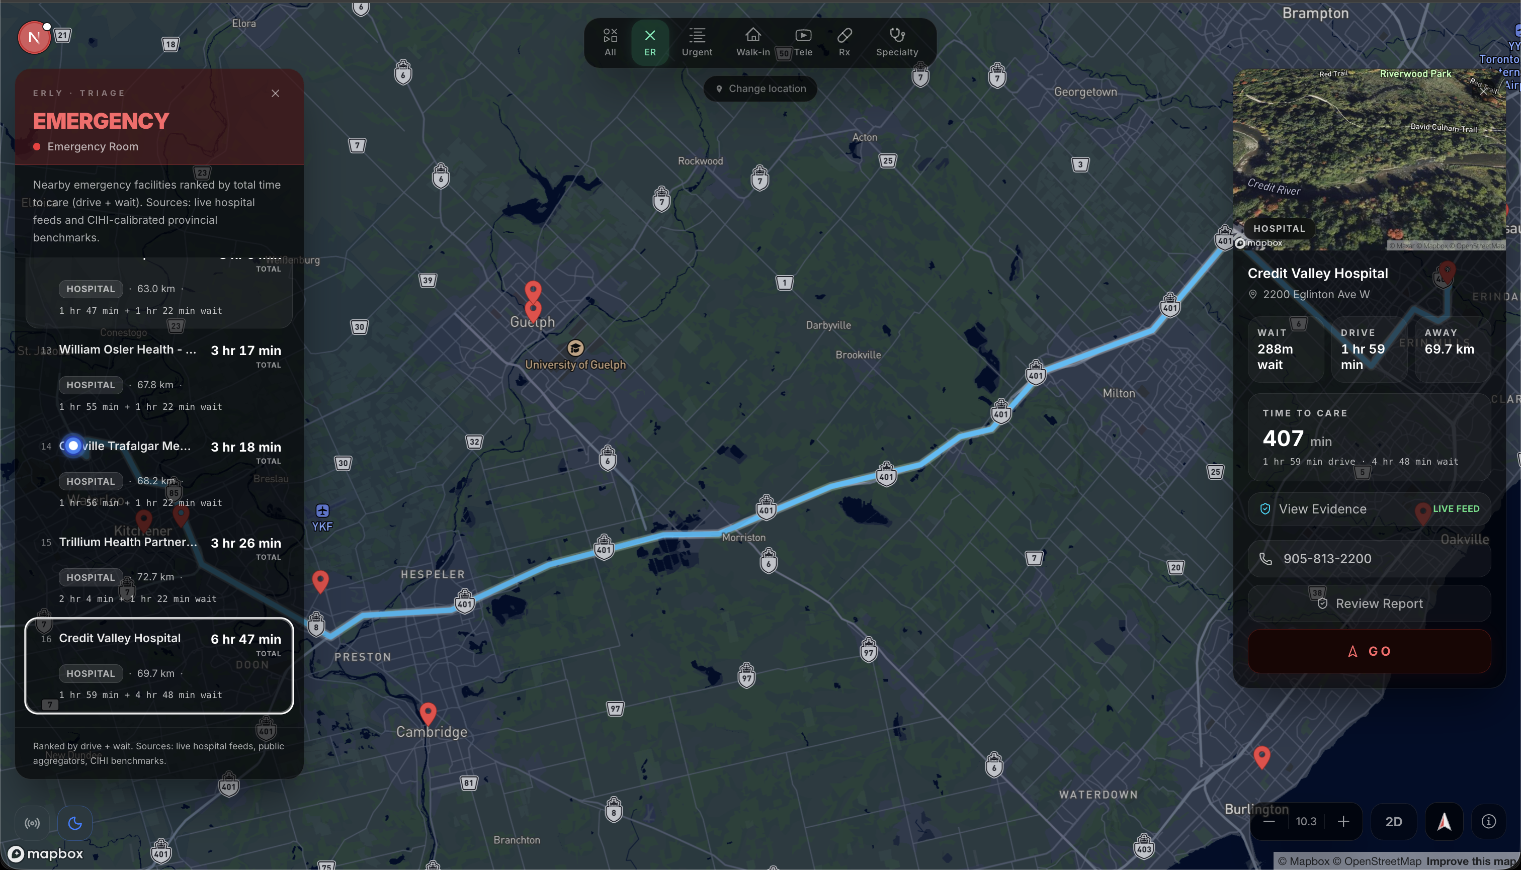Switch to the Urgent care filter

point(697,42)
